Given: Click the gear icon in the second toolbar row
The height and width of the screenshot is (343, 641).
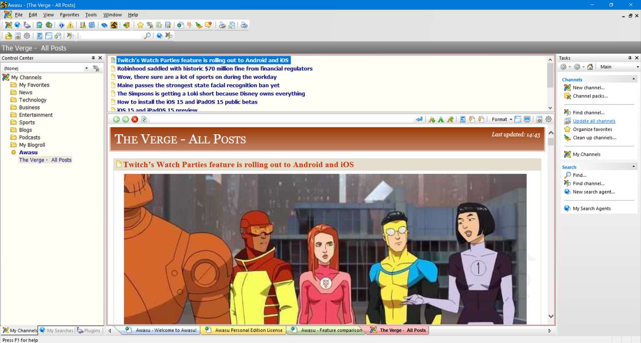Looking at the screenshot, I should 27,36.
